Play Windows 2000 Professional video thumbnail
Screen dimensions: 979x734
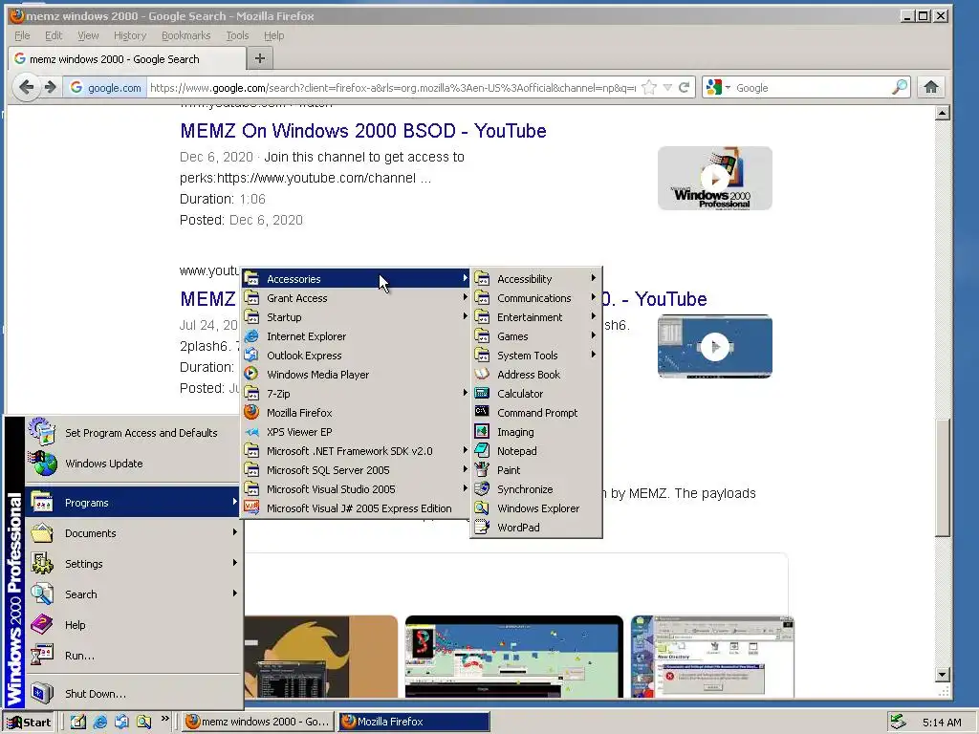(x=715, y=179)
